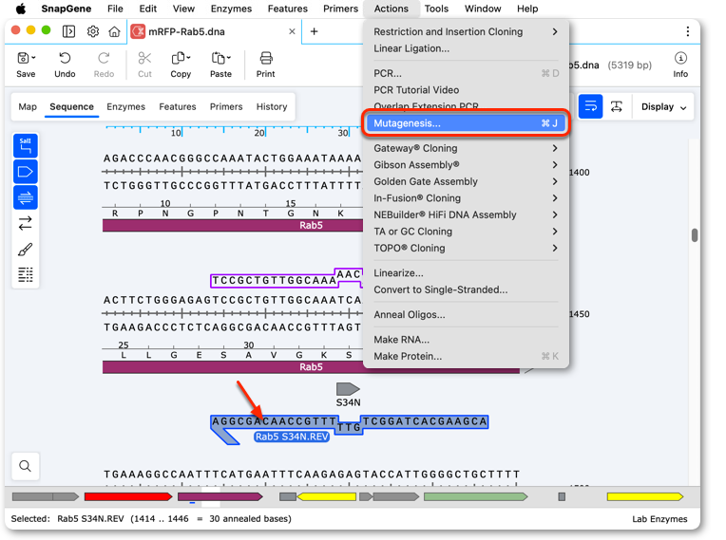The image size is (726, 540).
Task: Click the Undo icon
Action: 65,58
